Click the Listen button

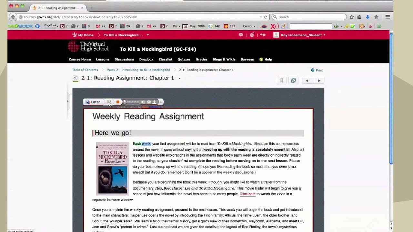(x=93, y=102)
